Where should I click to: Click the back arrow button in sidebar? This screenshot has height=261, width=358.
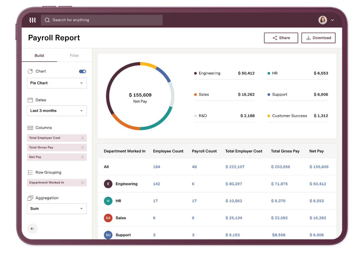32,228
